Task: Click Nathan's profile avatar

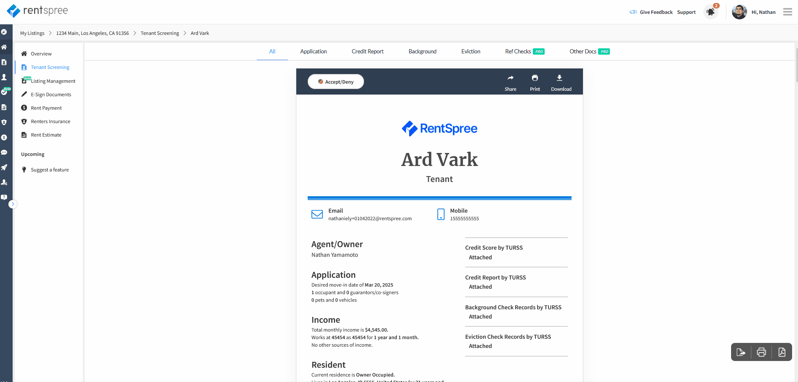Action: [739, 12]
